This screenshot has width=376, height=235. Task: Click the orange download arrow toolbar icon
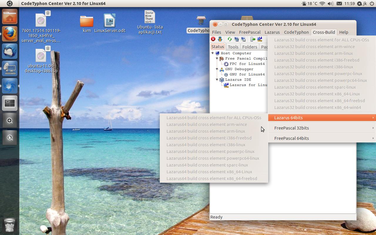pyautogui.click(x=220, y=39)
